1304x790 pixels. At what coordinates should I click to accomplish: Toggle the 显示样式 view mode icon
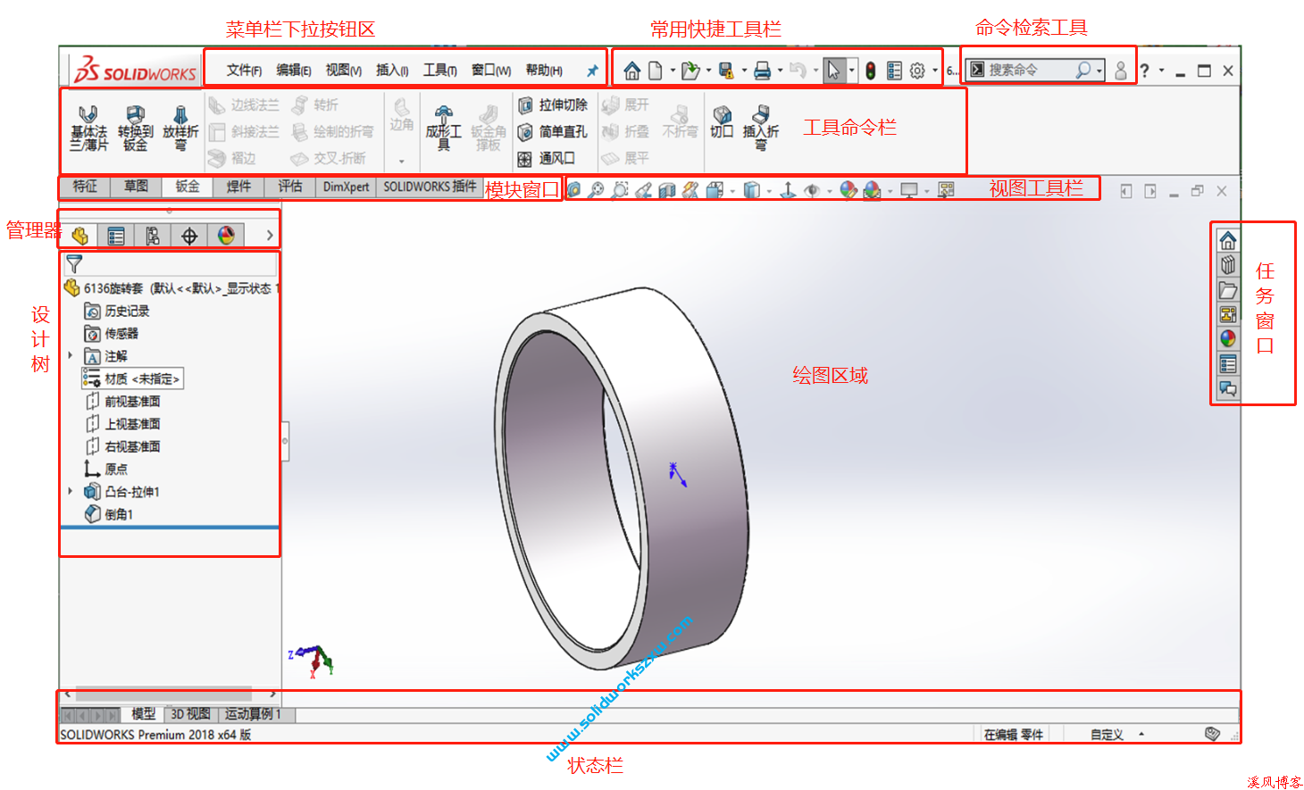[753, 189]
